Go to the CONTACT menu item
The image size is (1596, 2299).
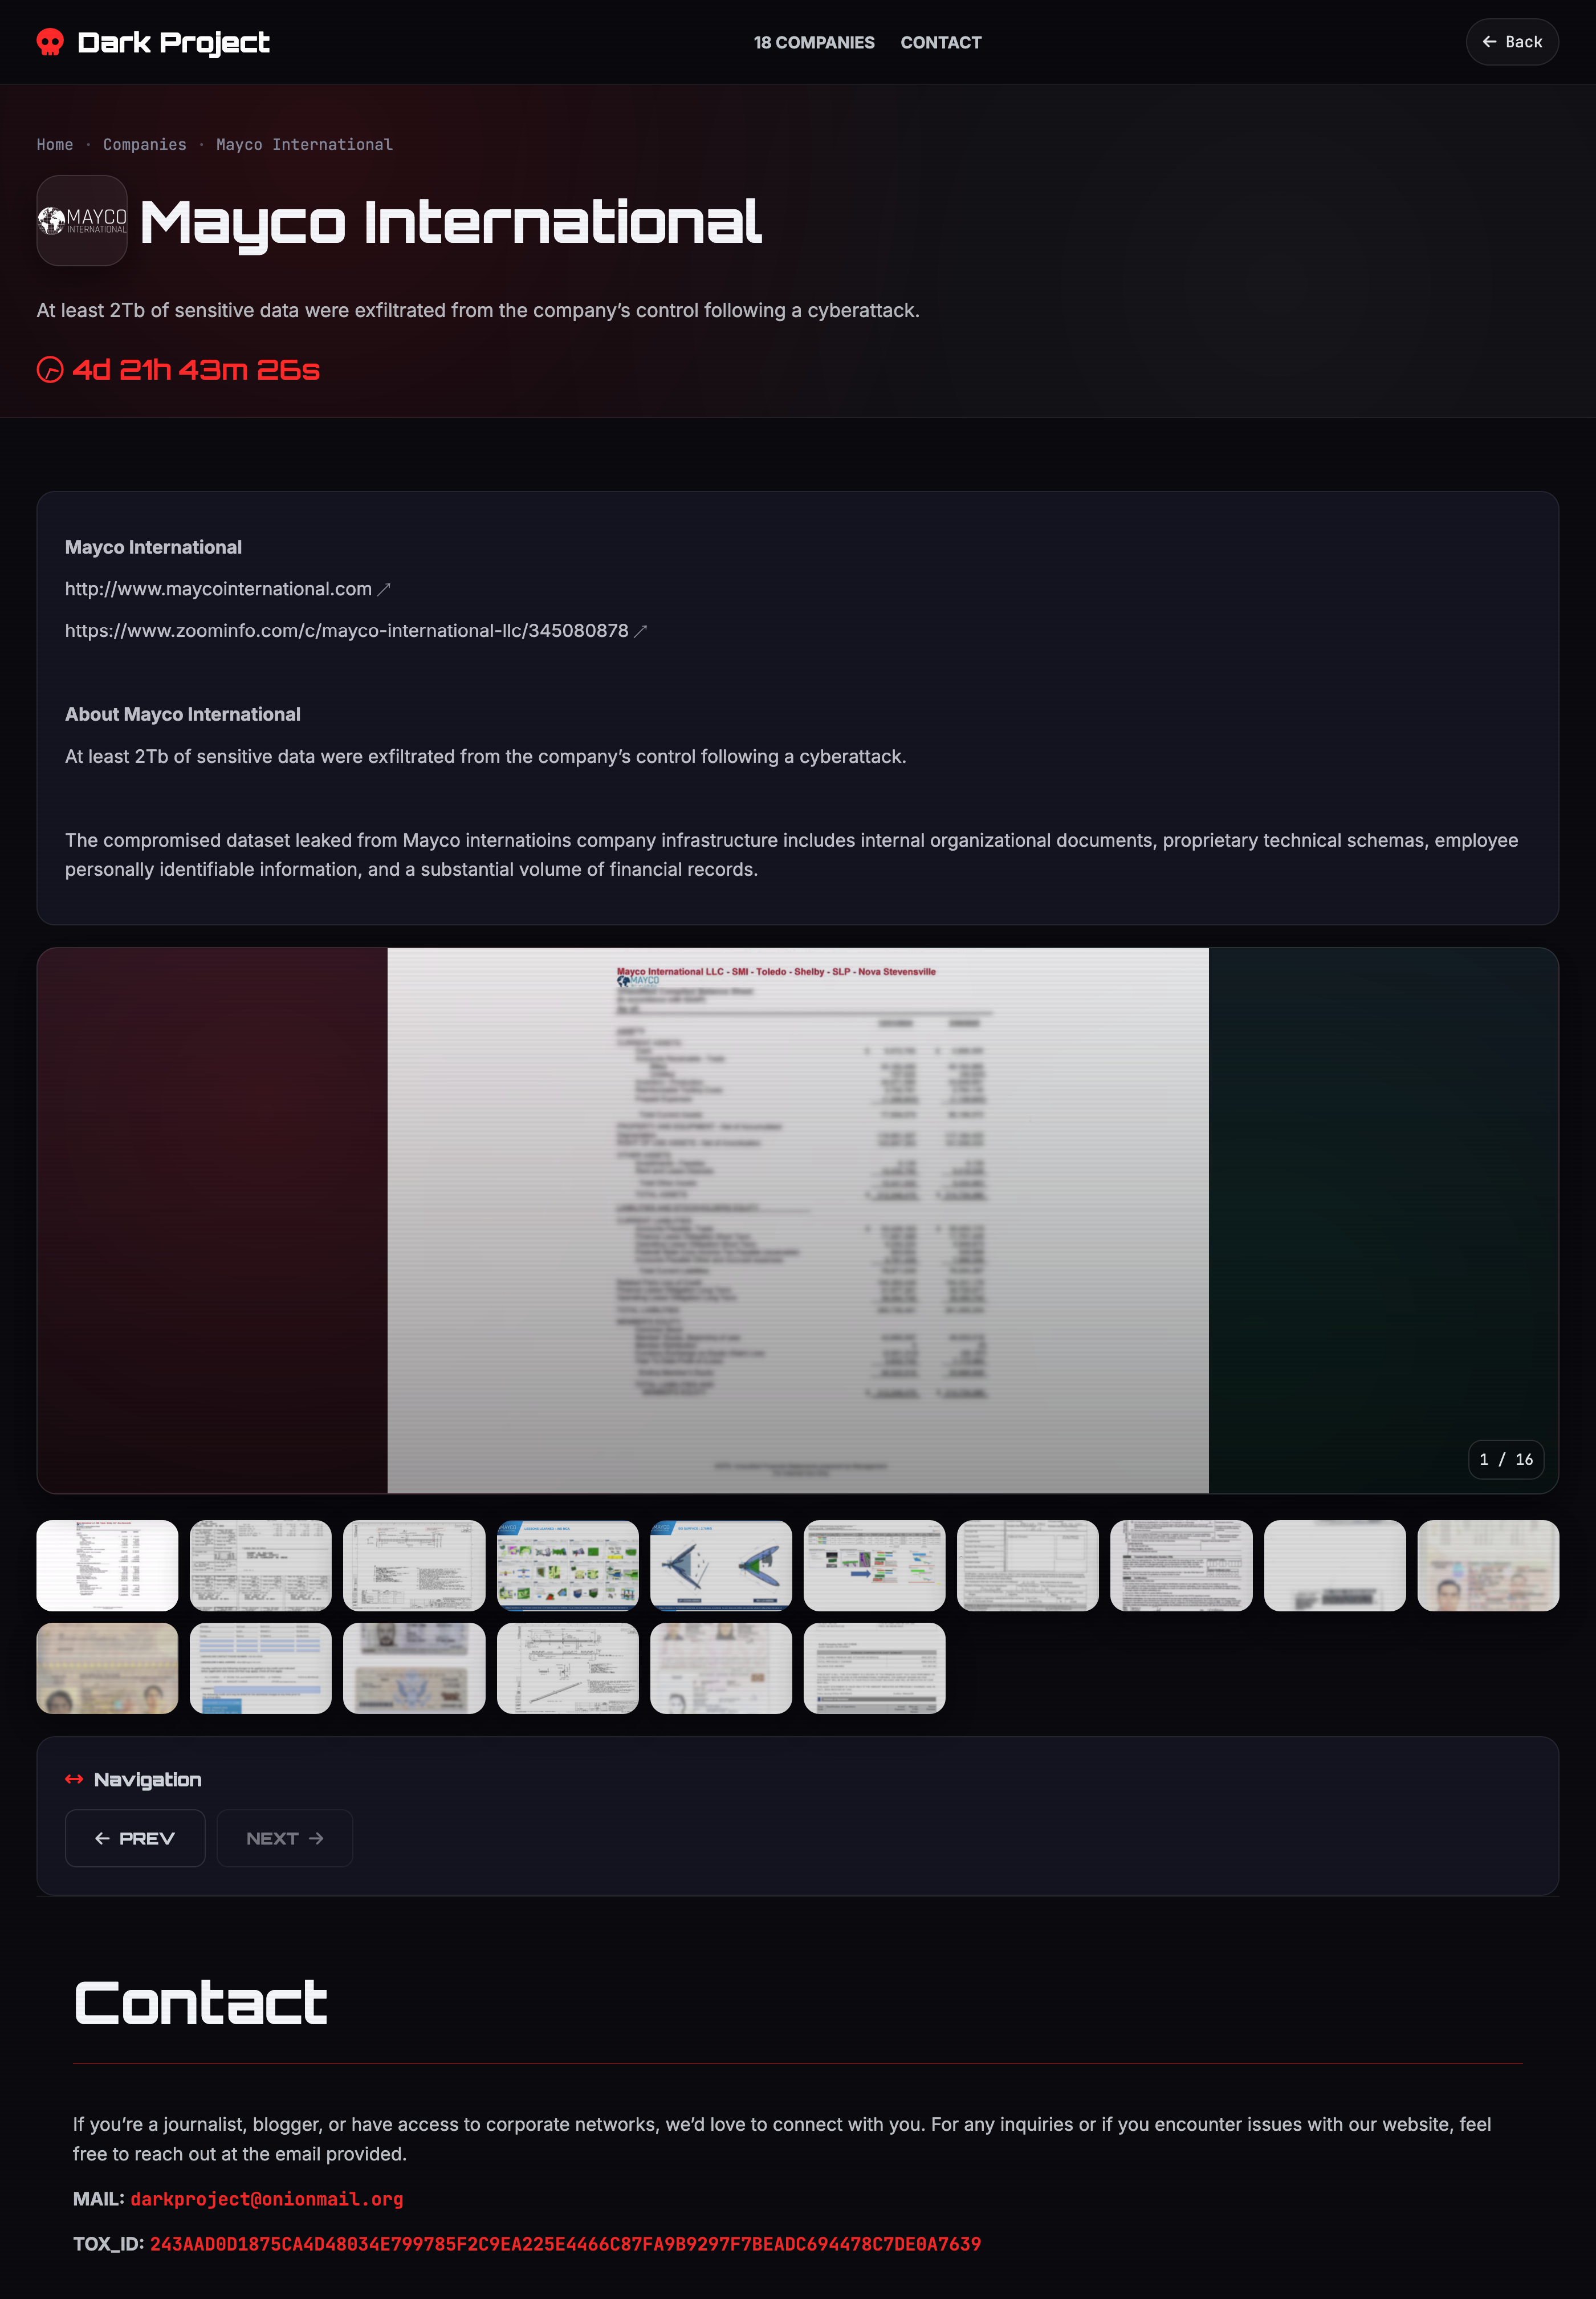(941, 42)
